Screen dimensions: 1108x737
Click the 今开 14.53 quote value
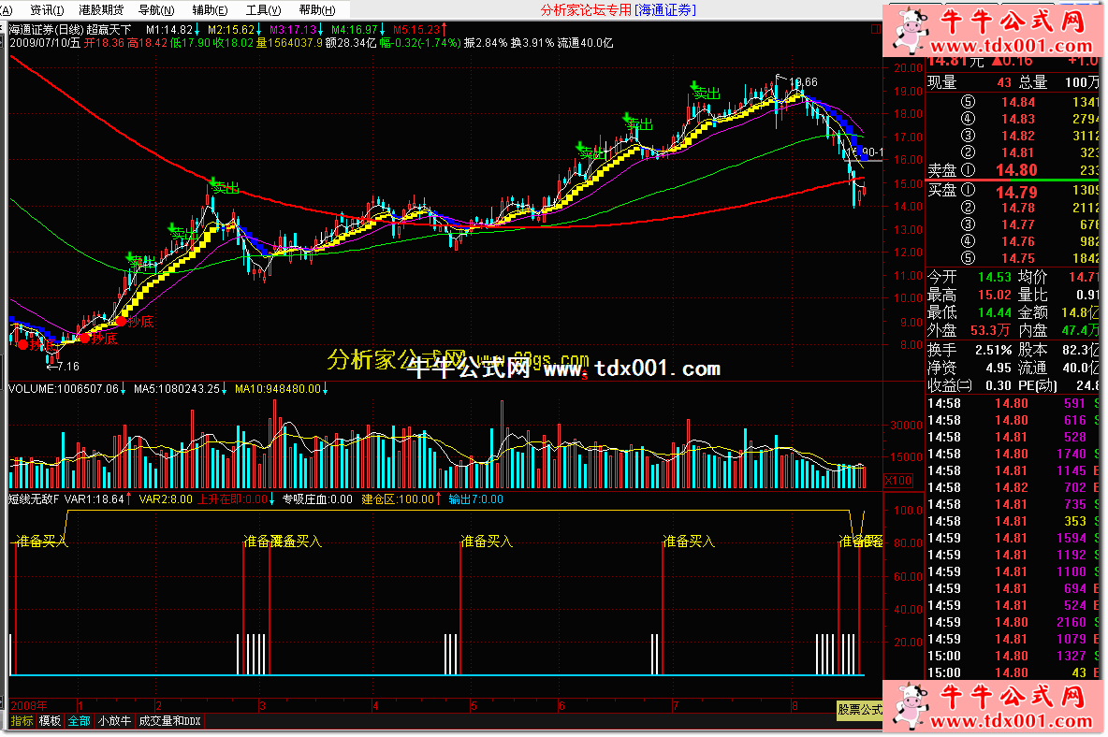(994, 278)
